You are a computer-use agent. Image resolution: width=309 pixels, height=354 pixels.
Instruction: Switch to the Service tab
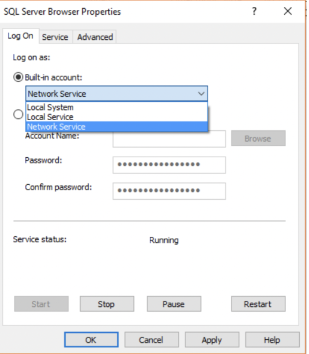coord(55,37)
